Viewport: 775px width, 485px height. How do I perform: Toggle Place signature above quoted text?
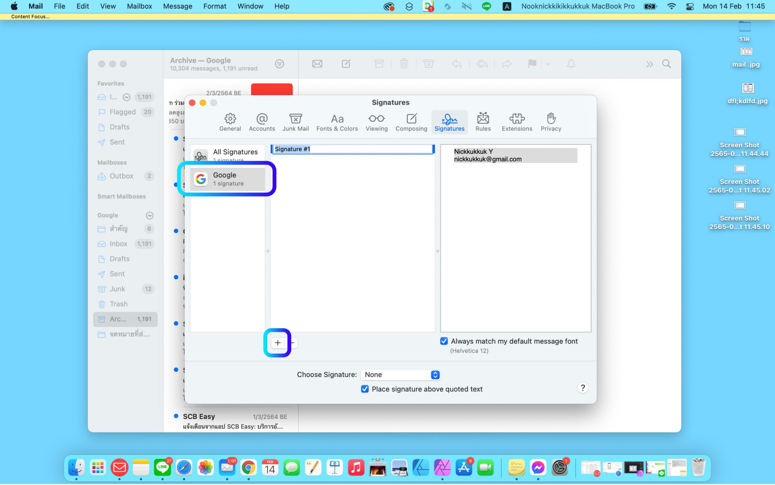pos(364,389)
